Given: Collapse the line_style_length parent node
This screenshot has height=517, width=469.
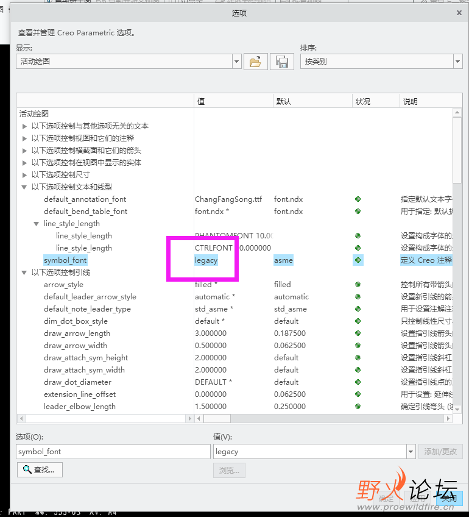Looking at the screenshot, I should coord(36,224).
